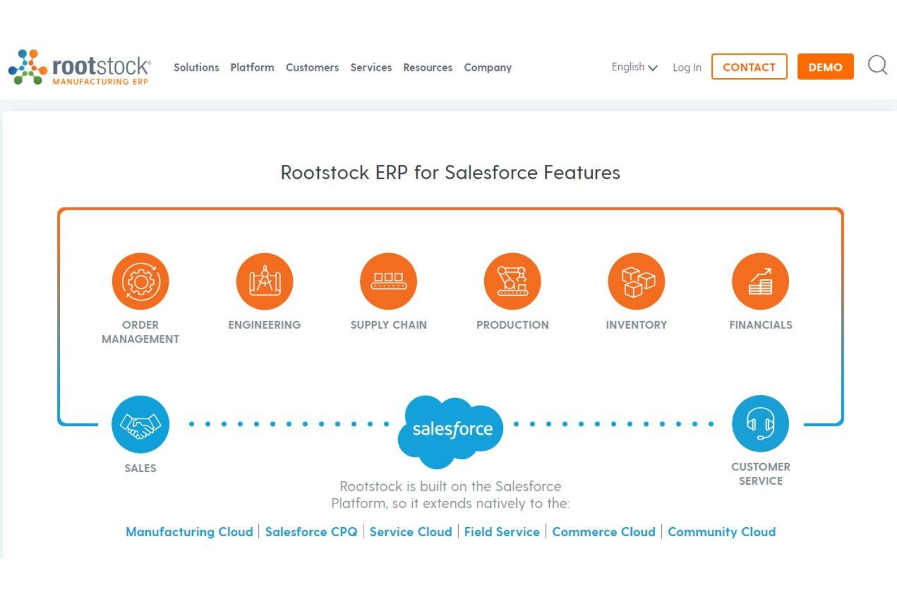This screenshot has width=897, height=598.
Task: Click the Rootstock ERP for Salesforce Features heading
Action: 450,173
